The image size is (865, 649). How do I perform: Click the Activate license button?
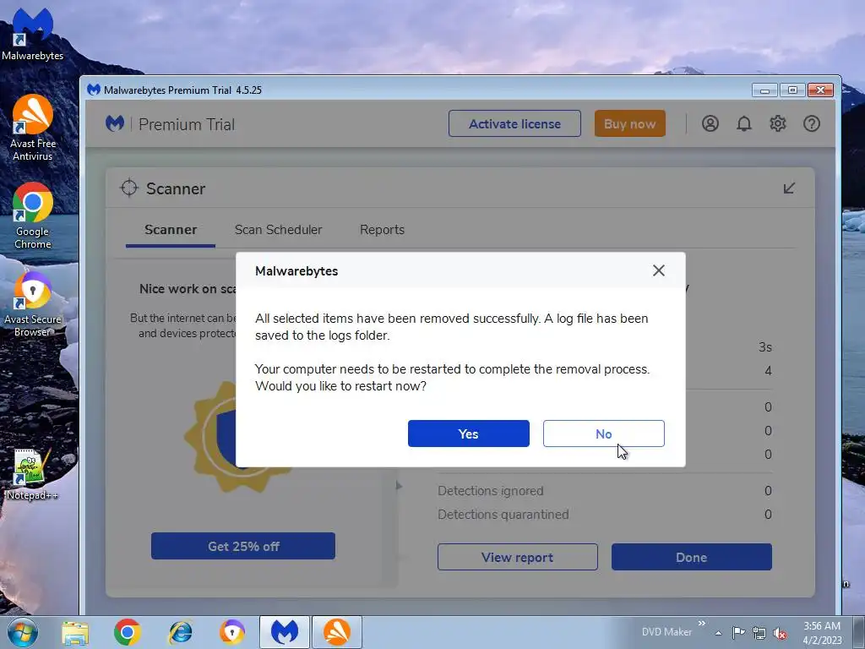pos(514,123)
